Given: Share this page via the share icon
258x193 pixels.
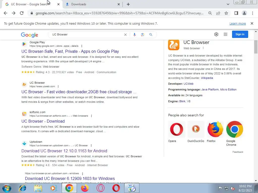Looking at the screenshot, I should click(218, 13).
